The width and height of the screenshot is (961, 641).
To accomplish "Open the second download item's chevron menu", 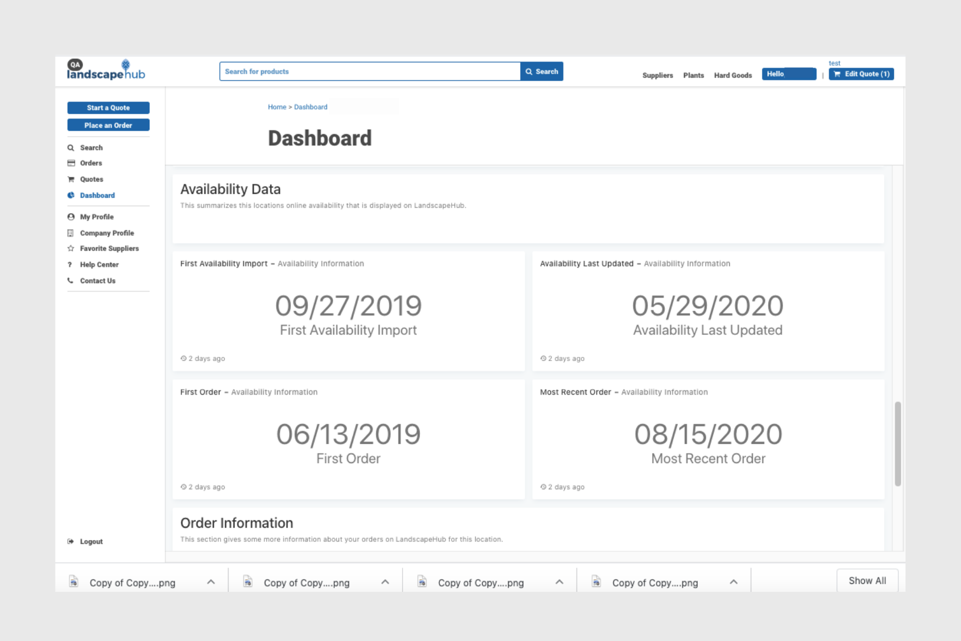I will (x=385, y=582).
